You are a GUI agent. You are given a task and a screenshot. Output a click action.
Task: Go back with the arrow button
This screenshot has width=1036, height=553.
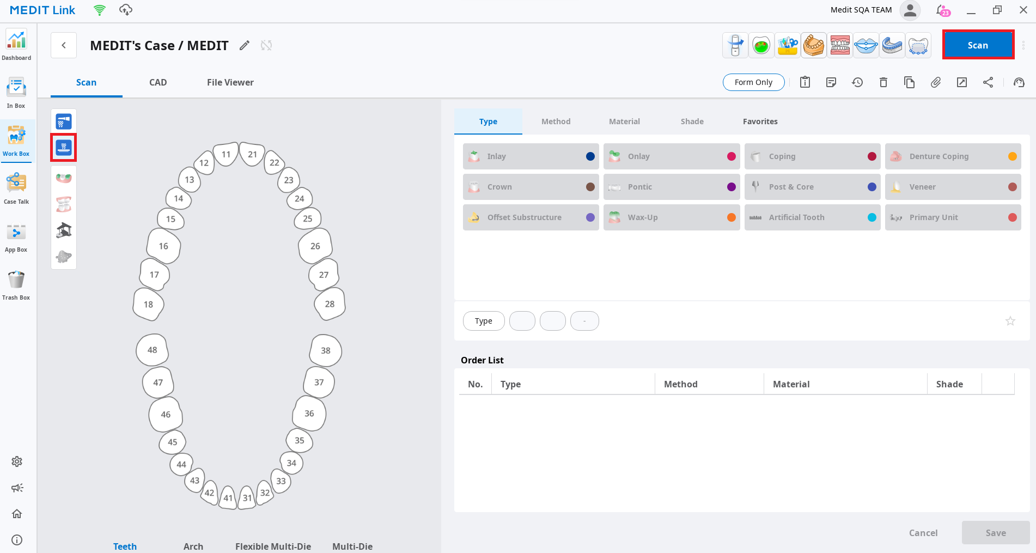tap(64, 45)
